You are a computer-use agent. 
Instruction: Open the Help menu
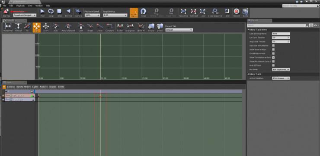click(48, 6)
